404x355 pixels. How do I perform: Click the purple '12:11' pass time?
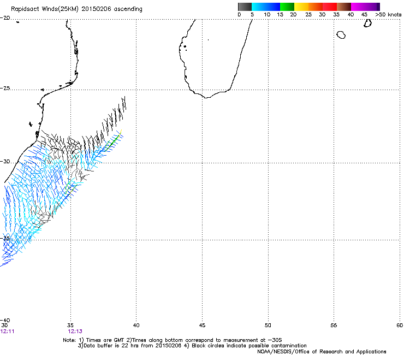[x=8, y=332]
